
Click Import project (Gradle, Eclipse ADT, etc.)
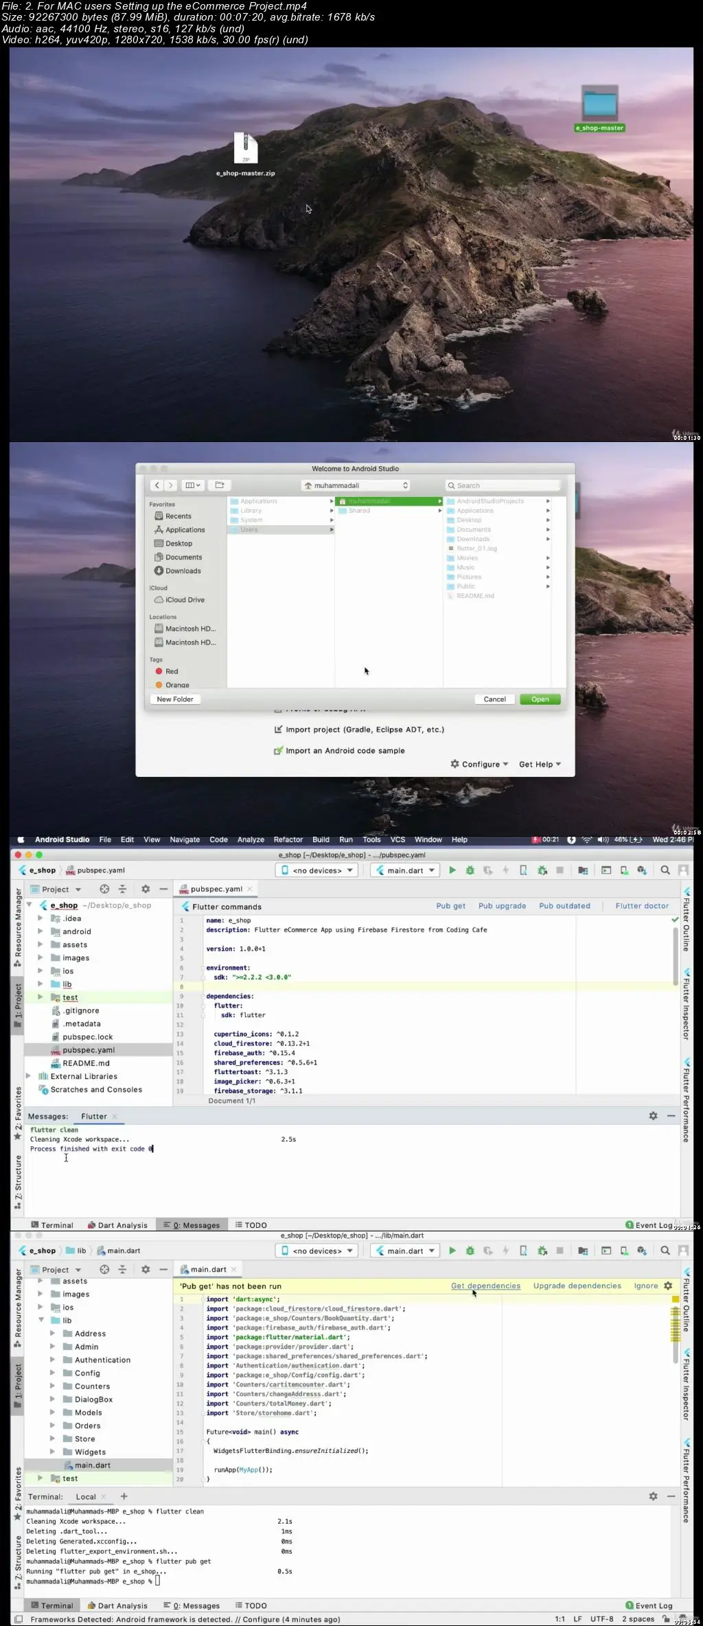point(359,730)
